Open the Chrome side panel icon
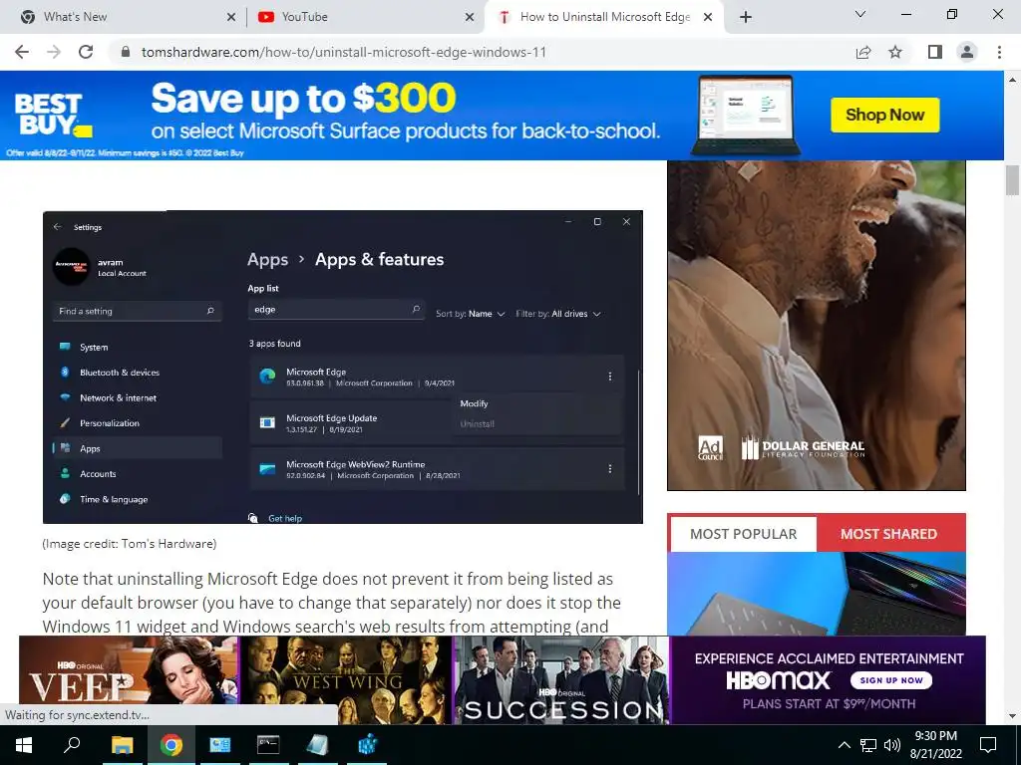The width and height of the screenshot is (1021, 765). click(x=935, y=52)
